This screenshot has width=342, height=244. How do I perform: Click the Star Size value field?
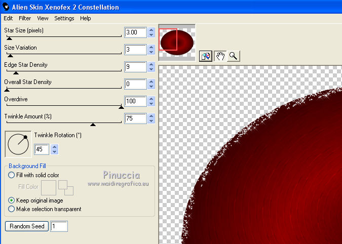pyautogui.click(x=135, y=32)
